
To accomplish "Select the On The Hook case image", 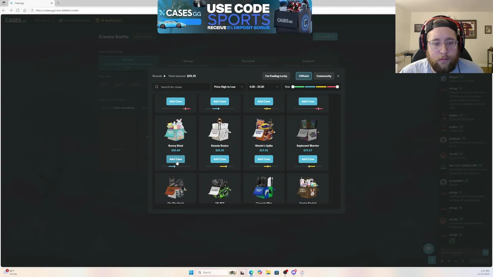I will (x=176, y=188).
